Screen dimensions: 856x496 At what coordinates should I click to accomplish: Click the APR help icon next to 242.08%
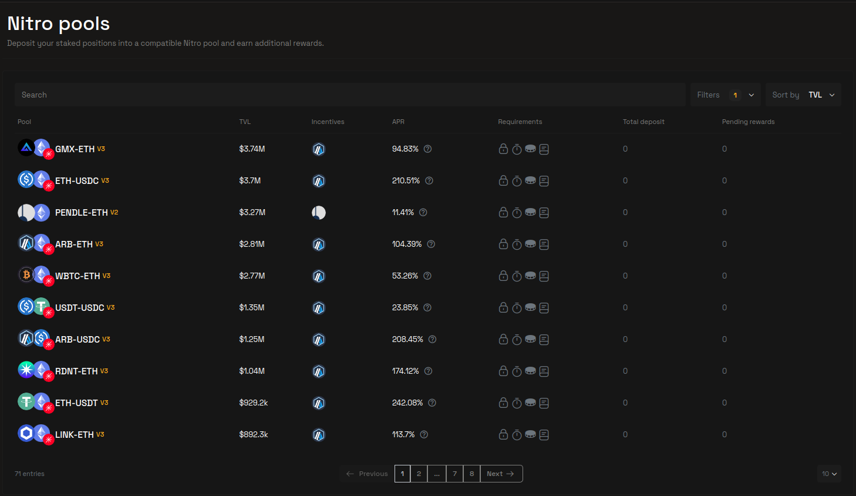432,403
